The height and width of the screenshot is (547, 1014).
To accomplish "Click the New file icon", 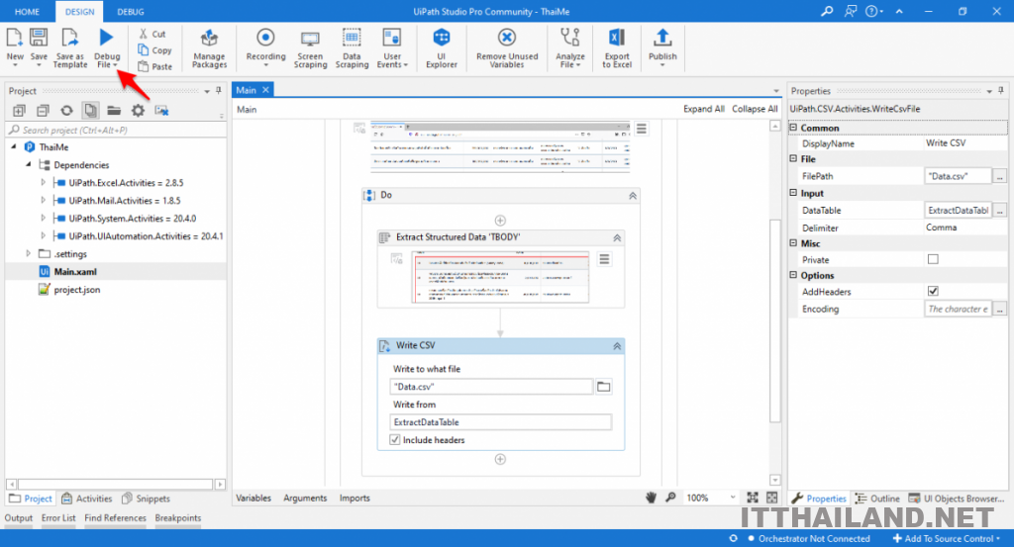I will click(14, 38).
